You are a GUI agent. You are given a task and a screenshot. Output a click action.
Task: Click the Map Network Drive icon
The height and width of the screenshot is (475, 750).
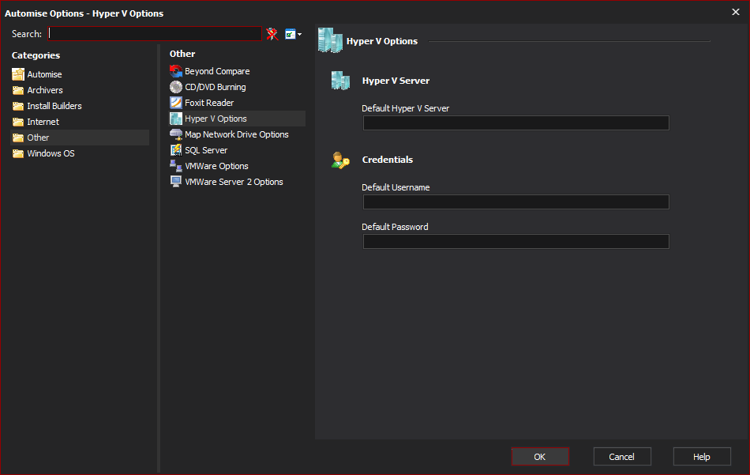(x=176, y=134)
